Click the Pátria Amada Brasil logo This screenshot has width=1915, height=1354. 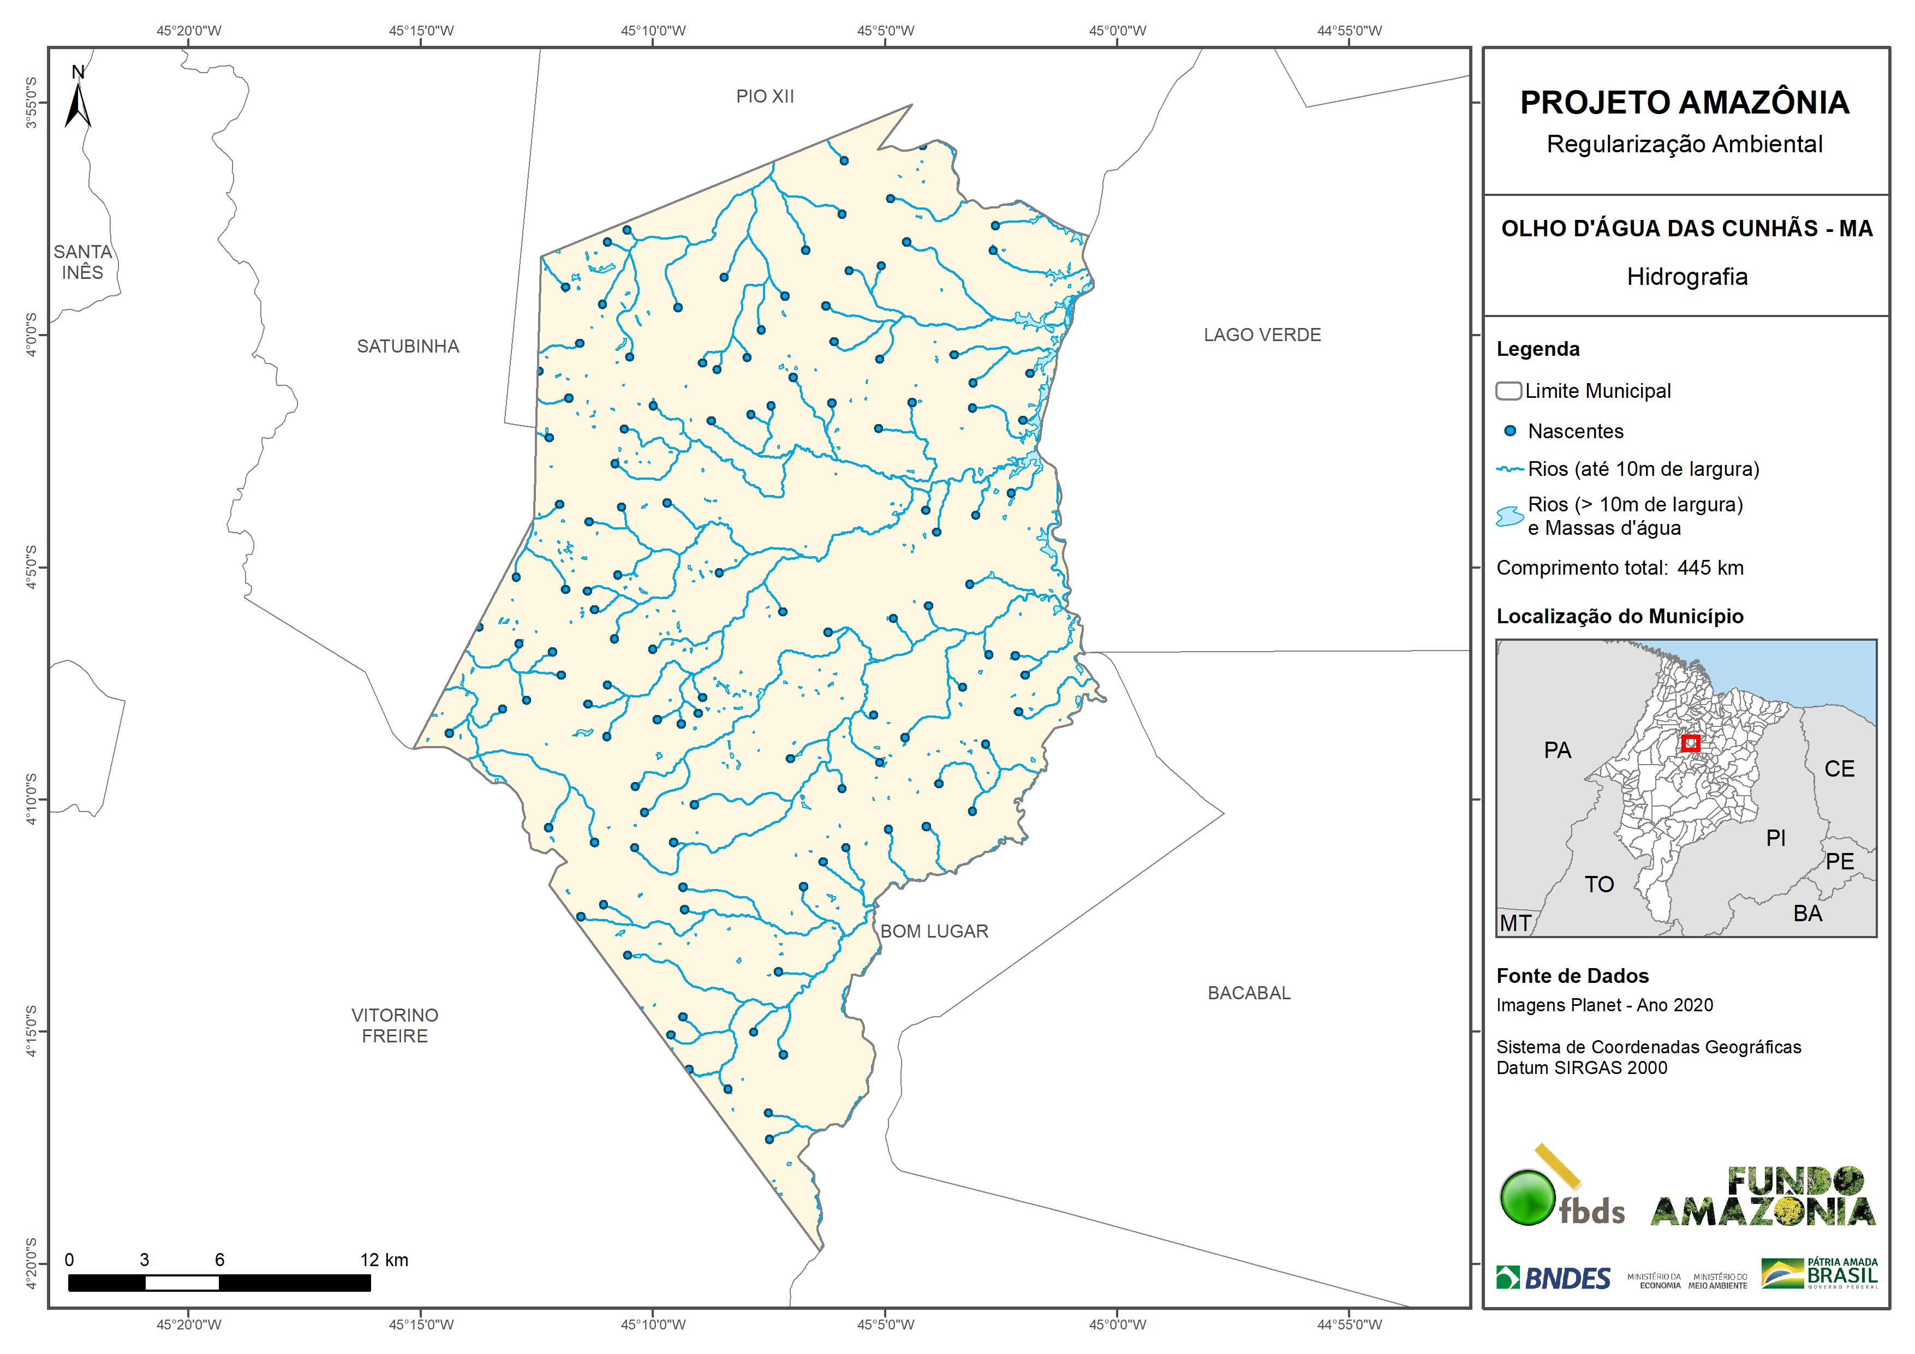(1819, 1274)
